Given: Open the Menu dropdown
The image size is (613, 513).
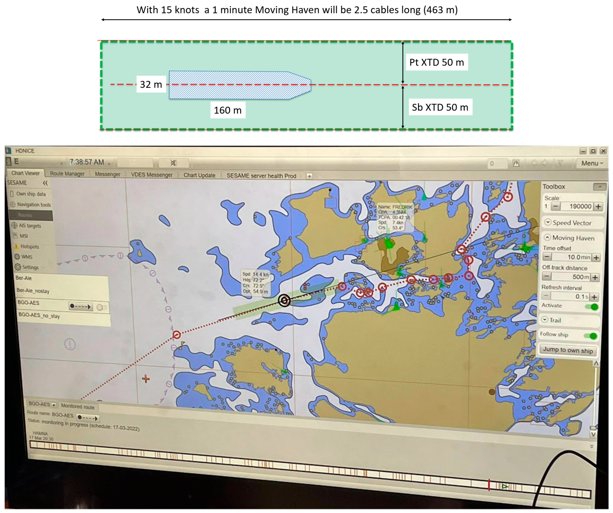Looking at the screenshot, I should click(591, 163).
